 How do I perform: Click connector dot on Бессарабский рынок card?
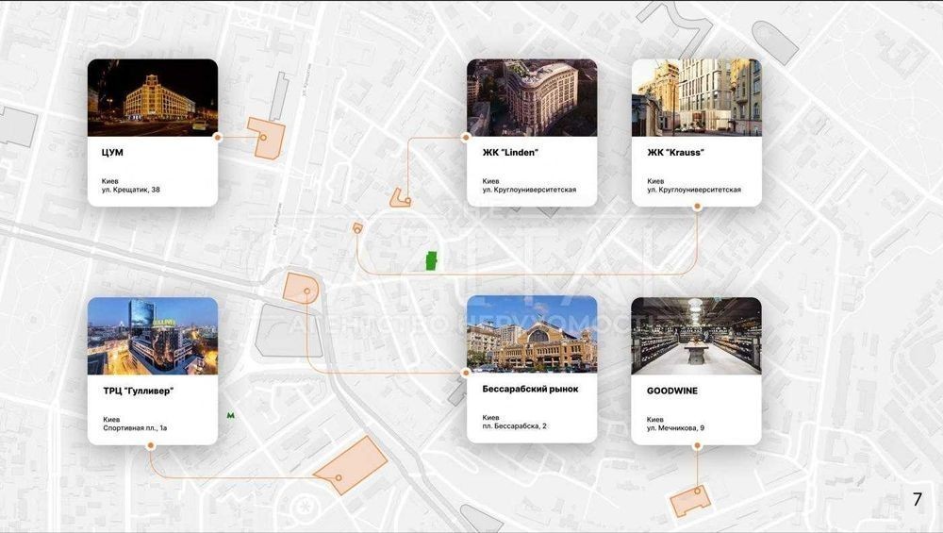pos(466,373)
